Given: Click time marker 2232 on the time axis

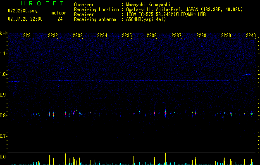Looking at the screenshot, I should pos(53,35).
